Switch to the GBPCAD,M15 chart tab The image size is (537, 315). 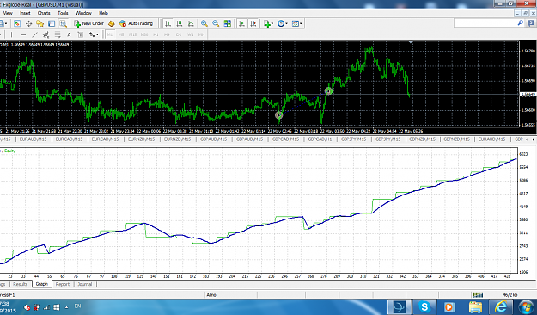coord(285,139)
